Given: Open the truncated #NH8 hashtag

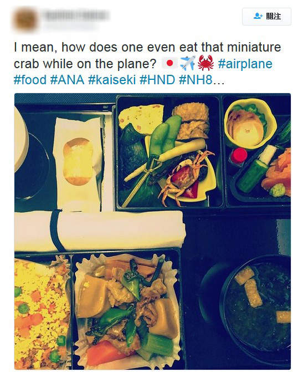Looking at the screenshot, I should (196, 79).
